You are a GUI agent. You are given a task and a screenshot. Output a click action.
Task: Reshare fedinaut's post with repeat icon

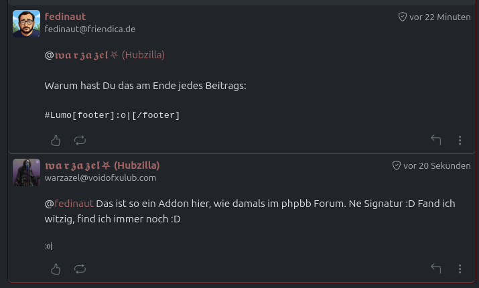(x=80, y=140)
